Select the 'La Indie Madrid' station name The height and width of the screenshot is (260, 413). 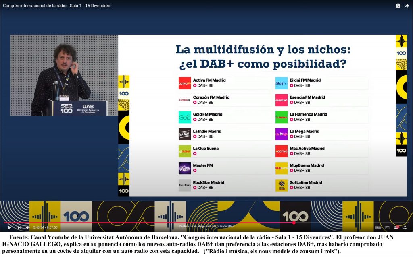(207, 132)
